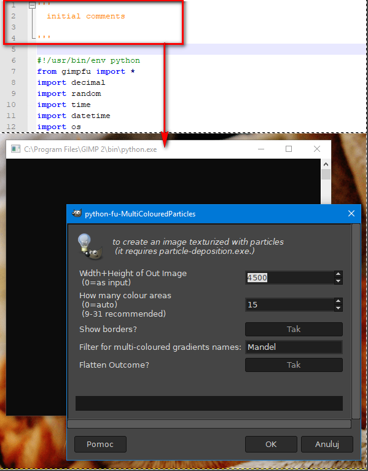Image resolution: width=368 pixels, height=471 pixels.
Task: Close the python-fu-MultiColouredParticles dialog
Action: (x=351, y=213)
